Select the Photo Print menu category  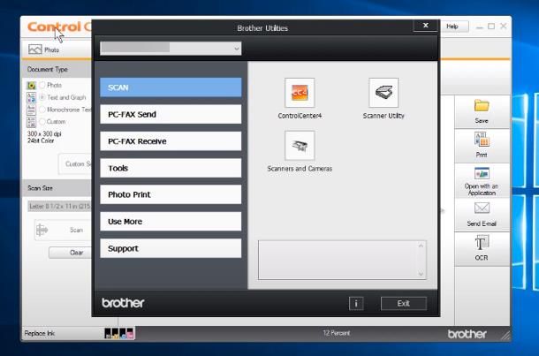pos(171,194)
